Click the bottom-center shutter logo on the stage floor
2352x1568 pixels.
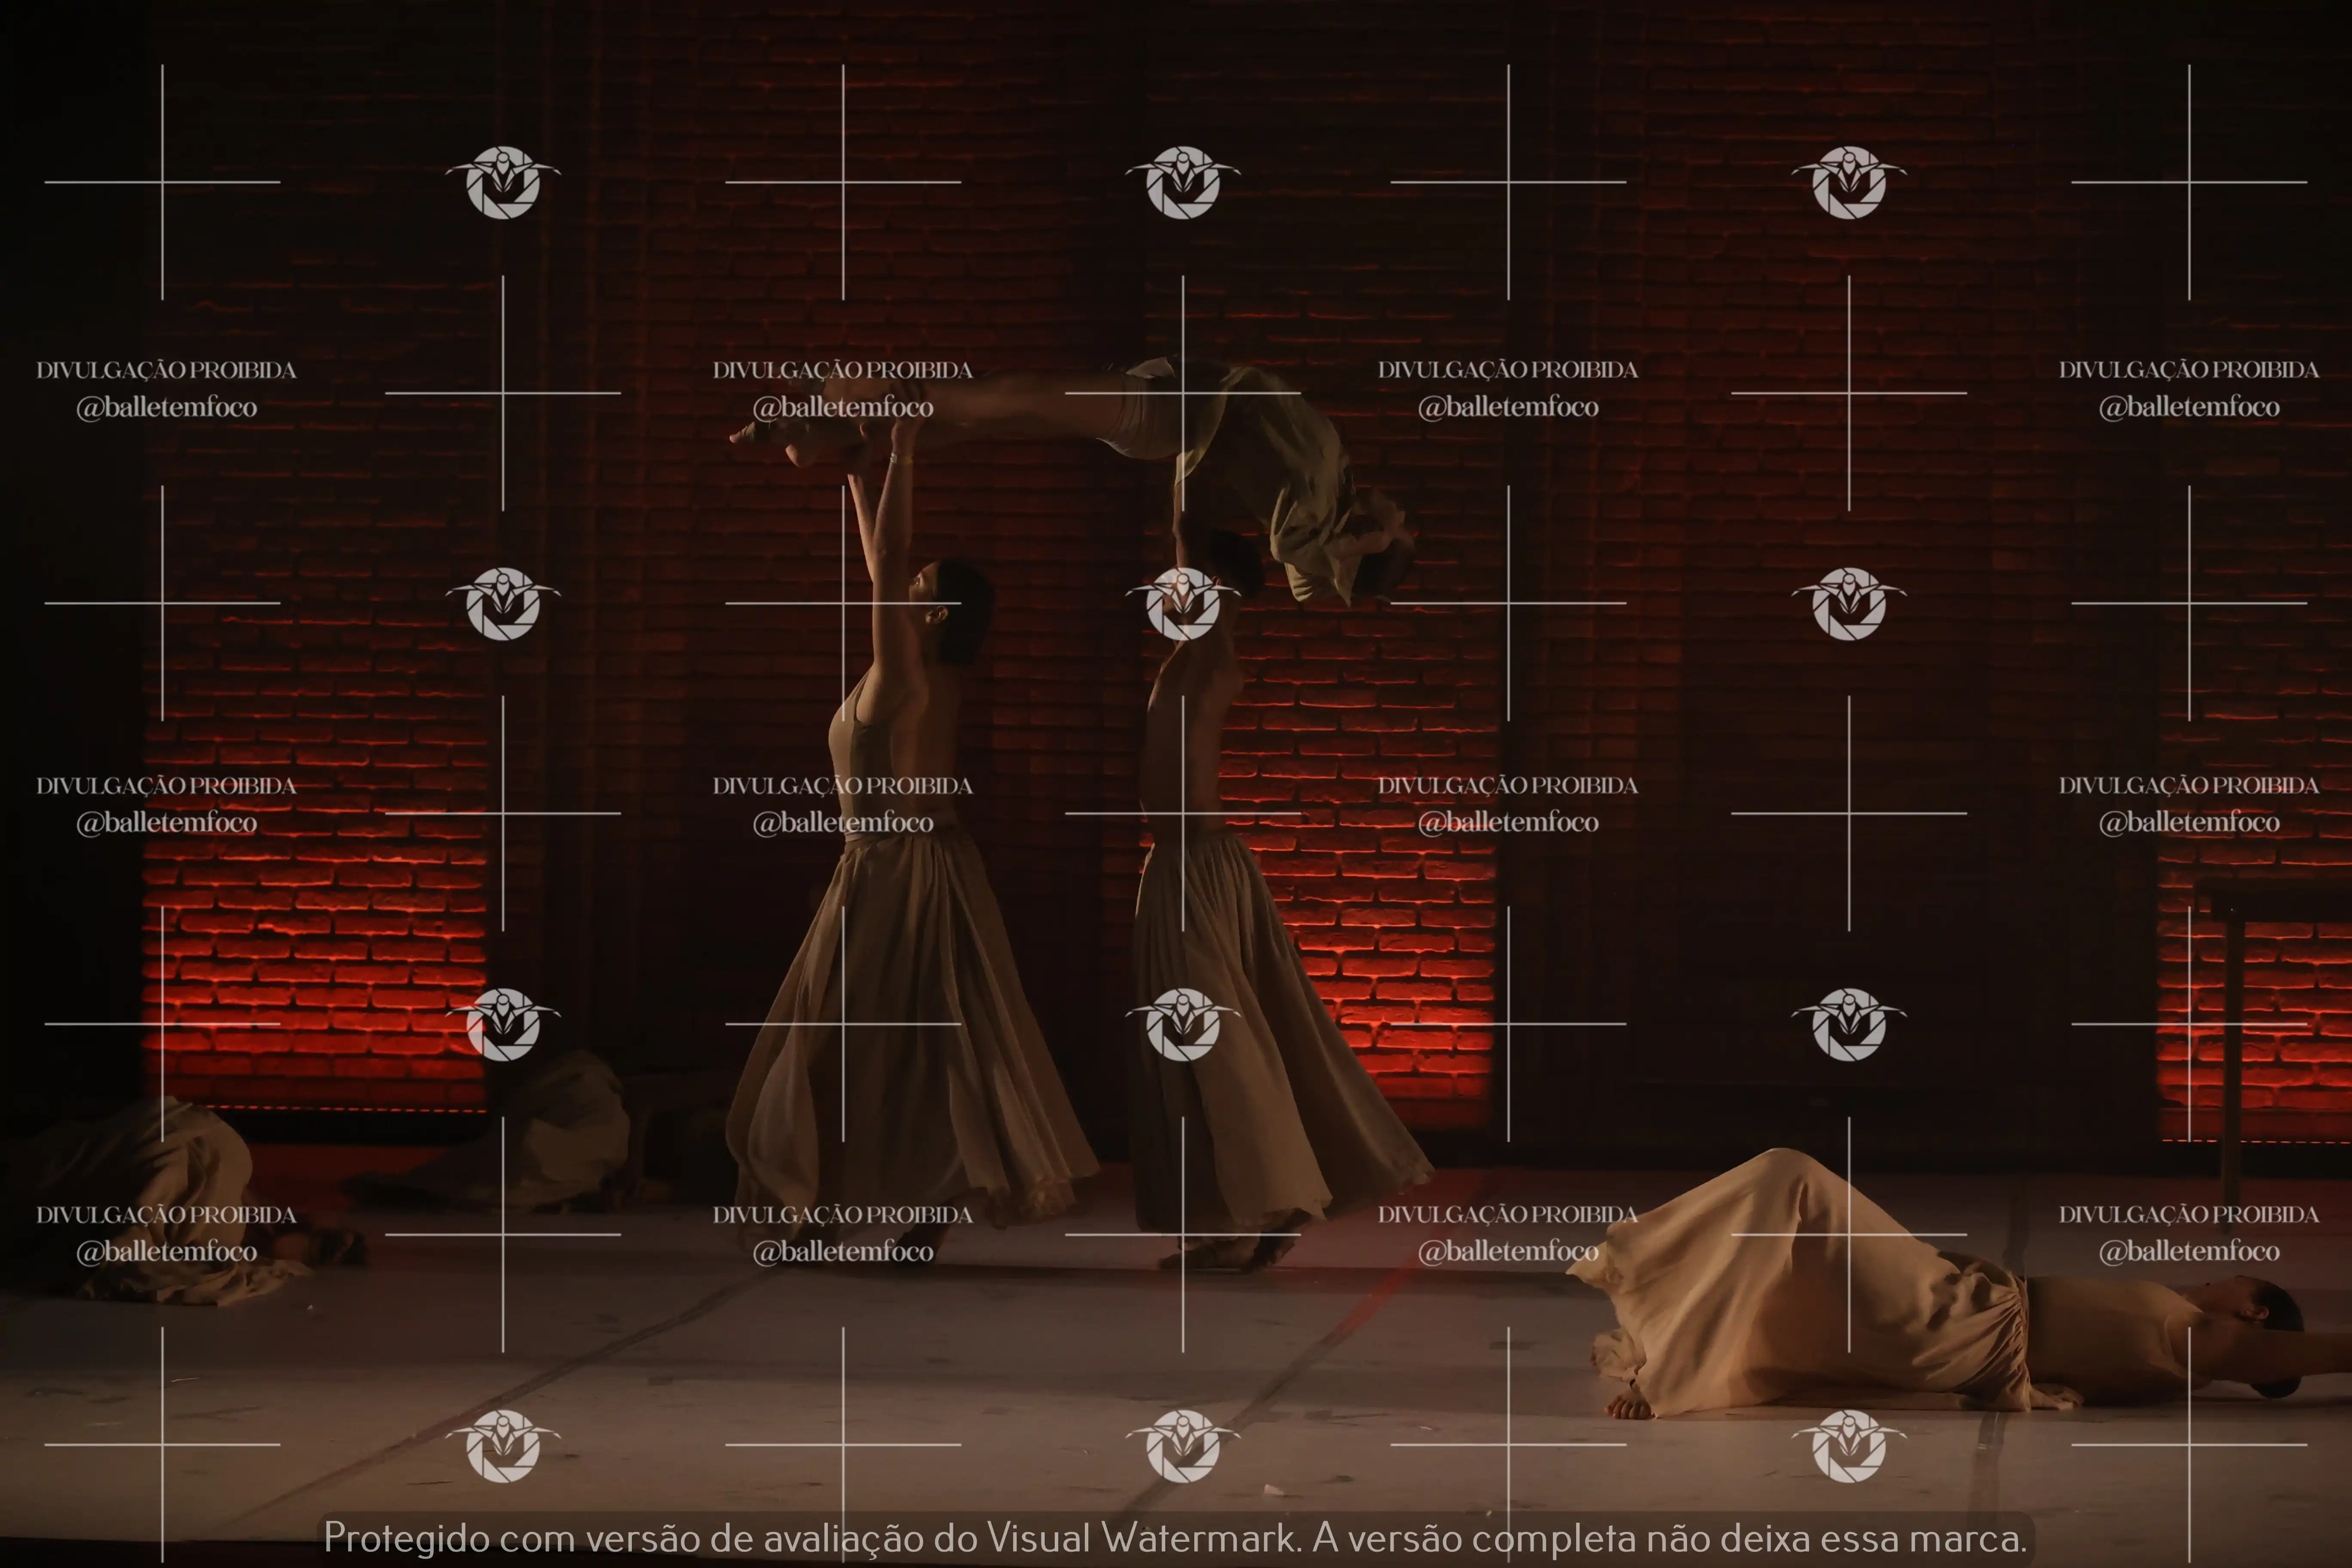pyautogui.click(x=1183, y=1445)
